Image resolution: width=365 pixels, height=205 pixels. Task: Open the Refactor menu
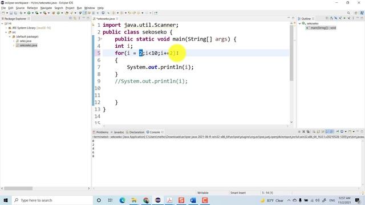click(33, 8)
